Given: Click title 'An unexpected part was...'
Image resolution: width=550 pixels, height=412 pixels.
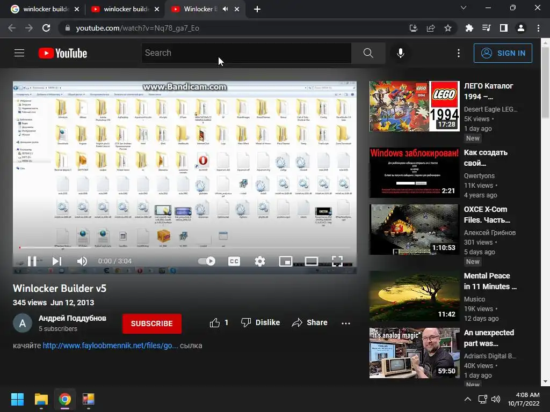Looking at the screenshot, I should point(489,338).
